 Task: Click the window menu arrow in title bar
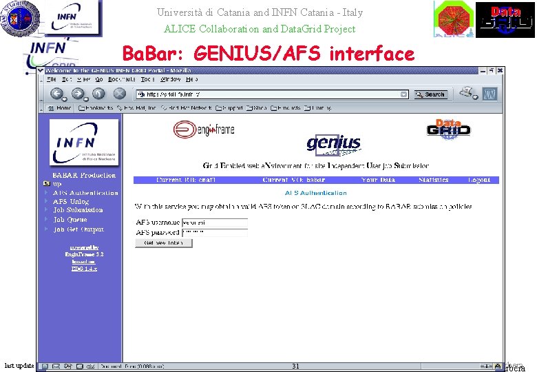(x=41, y=70)
